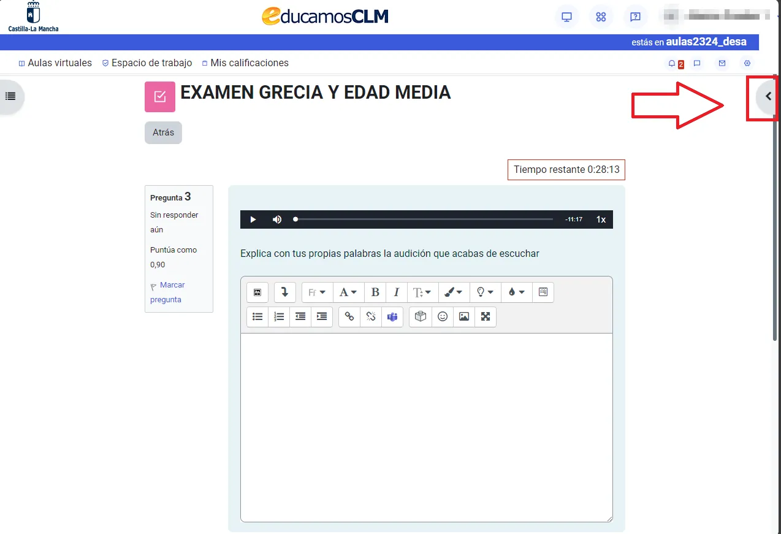This screenshot has height=534, width=781.
Task: Insert an emoji in the answer box
Action: (442, 316)
